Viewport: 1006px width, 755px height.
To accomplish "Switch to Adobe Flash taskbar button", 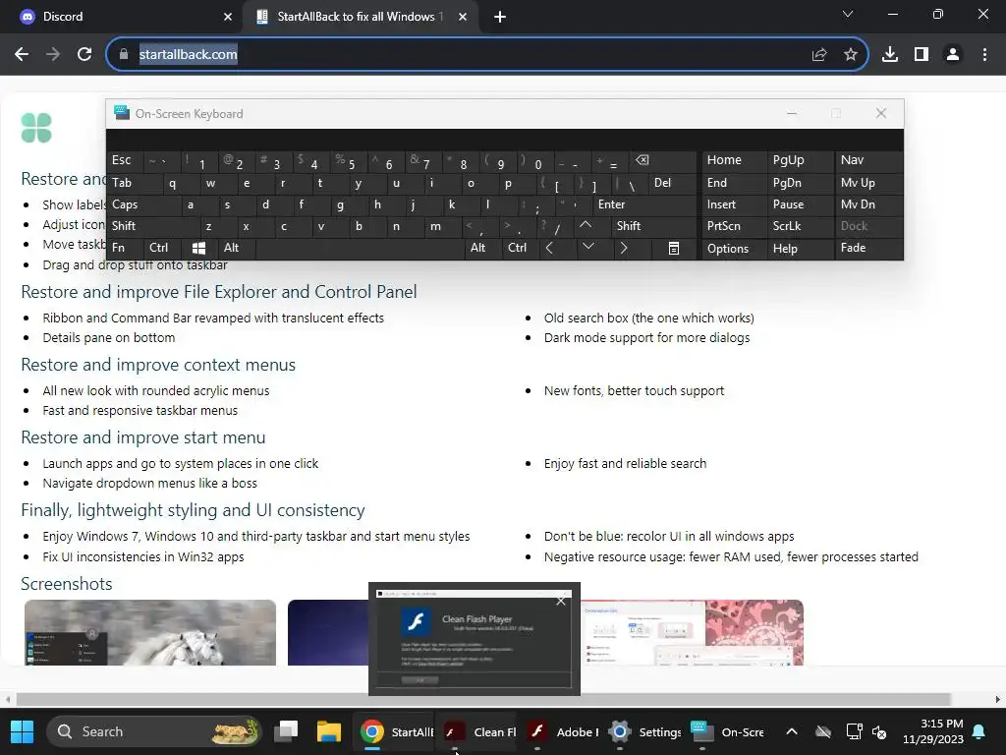I will pyautogui.click(x=560, y=731).
